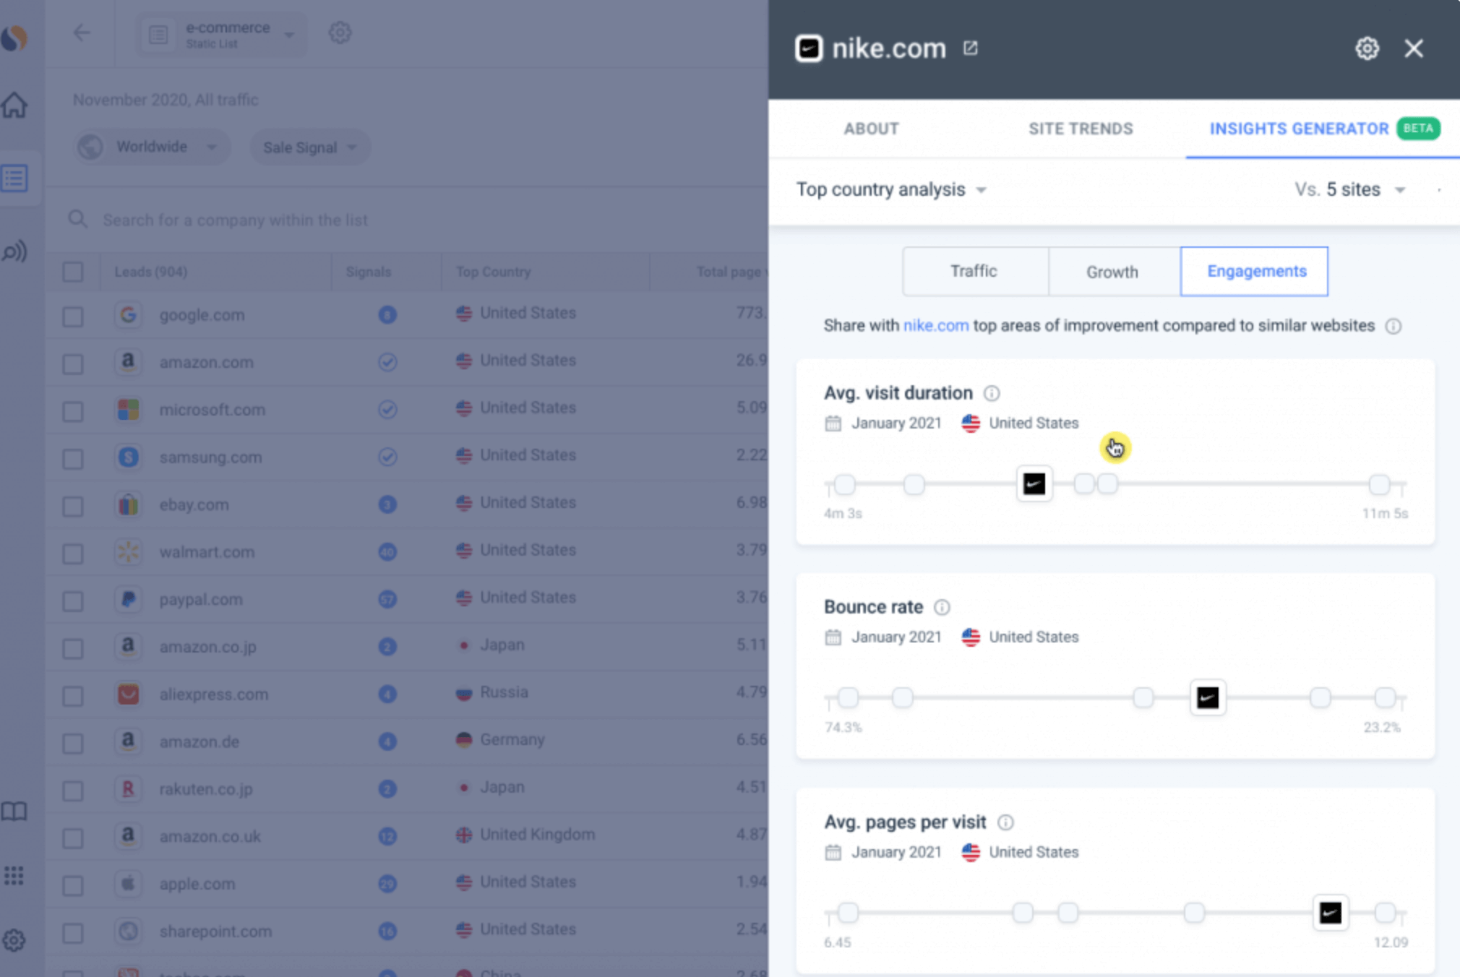This screenshot has width=1460, height=977.
Task: Switch to the Growth tab
Action: 1110,270
